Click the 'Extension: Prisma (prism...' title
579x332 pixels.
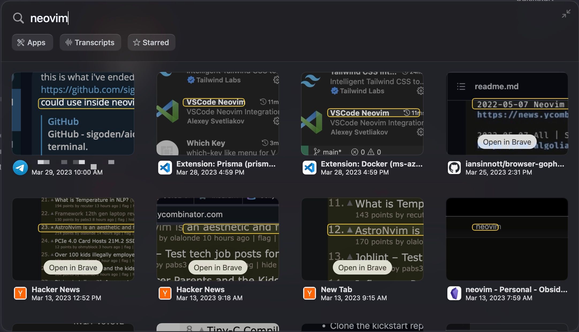pos(226,164)
